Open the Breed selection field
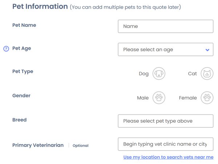218x164 pixels. (x=165, y=121)
